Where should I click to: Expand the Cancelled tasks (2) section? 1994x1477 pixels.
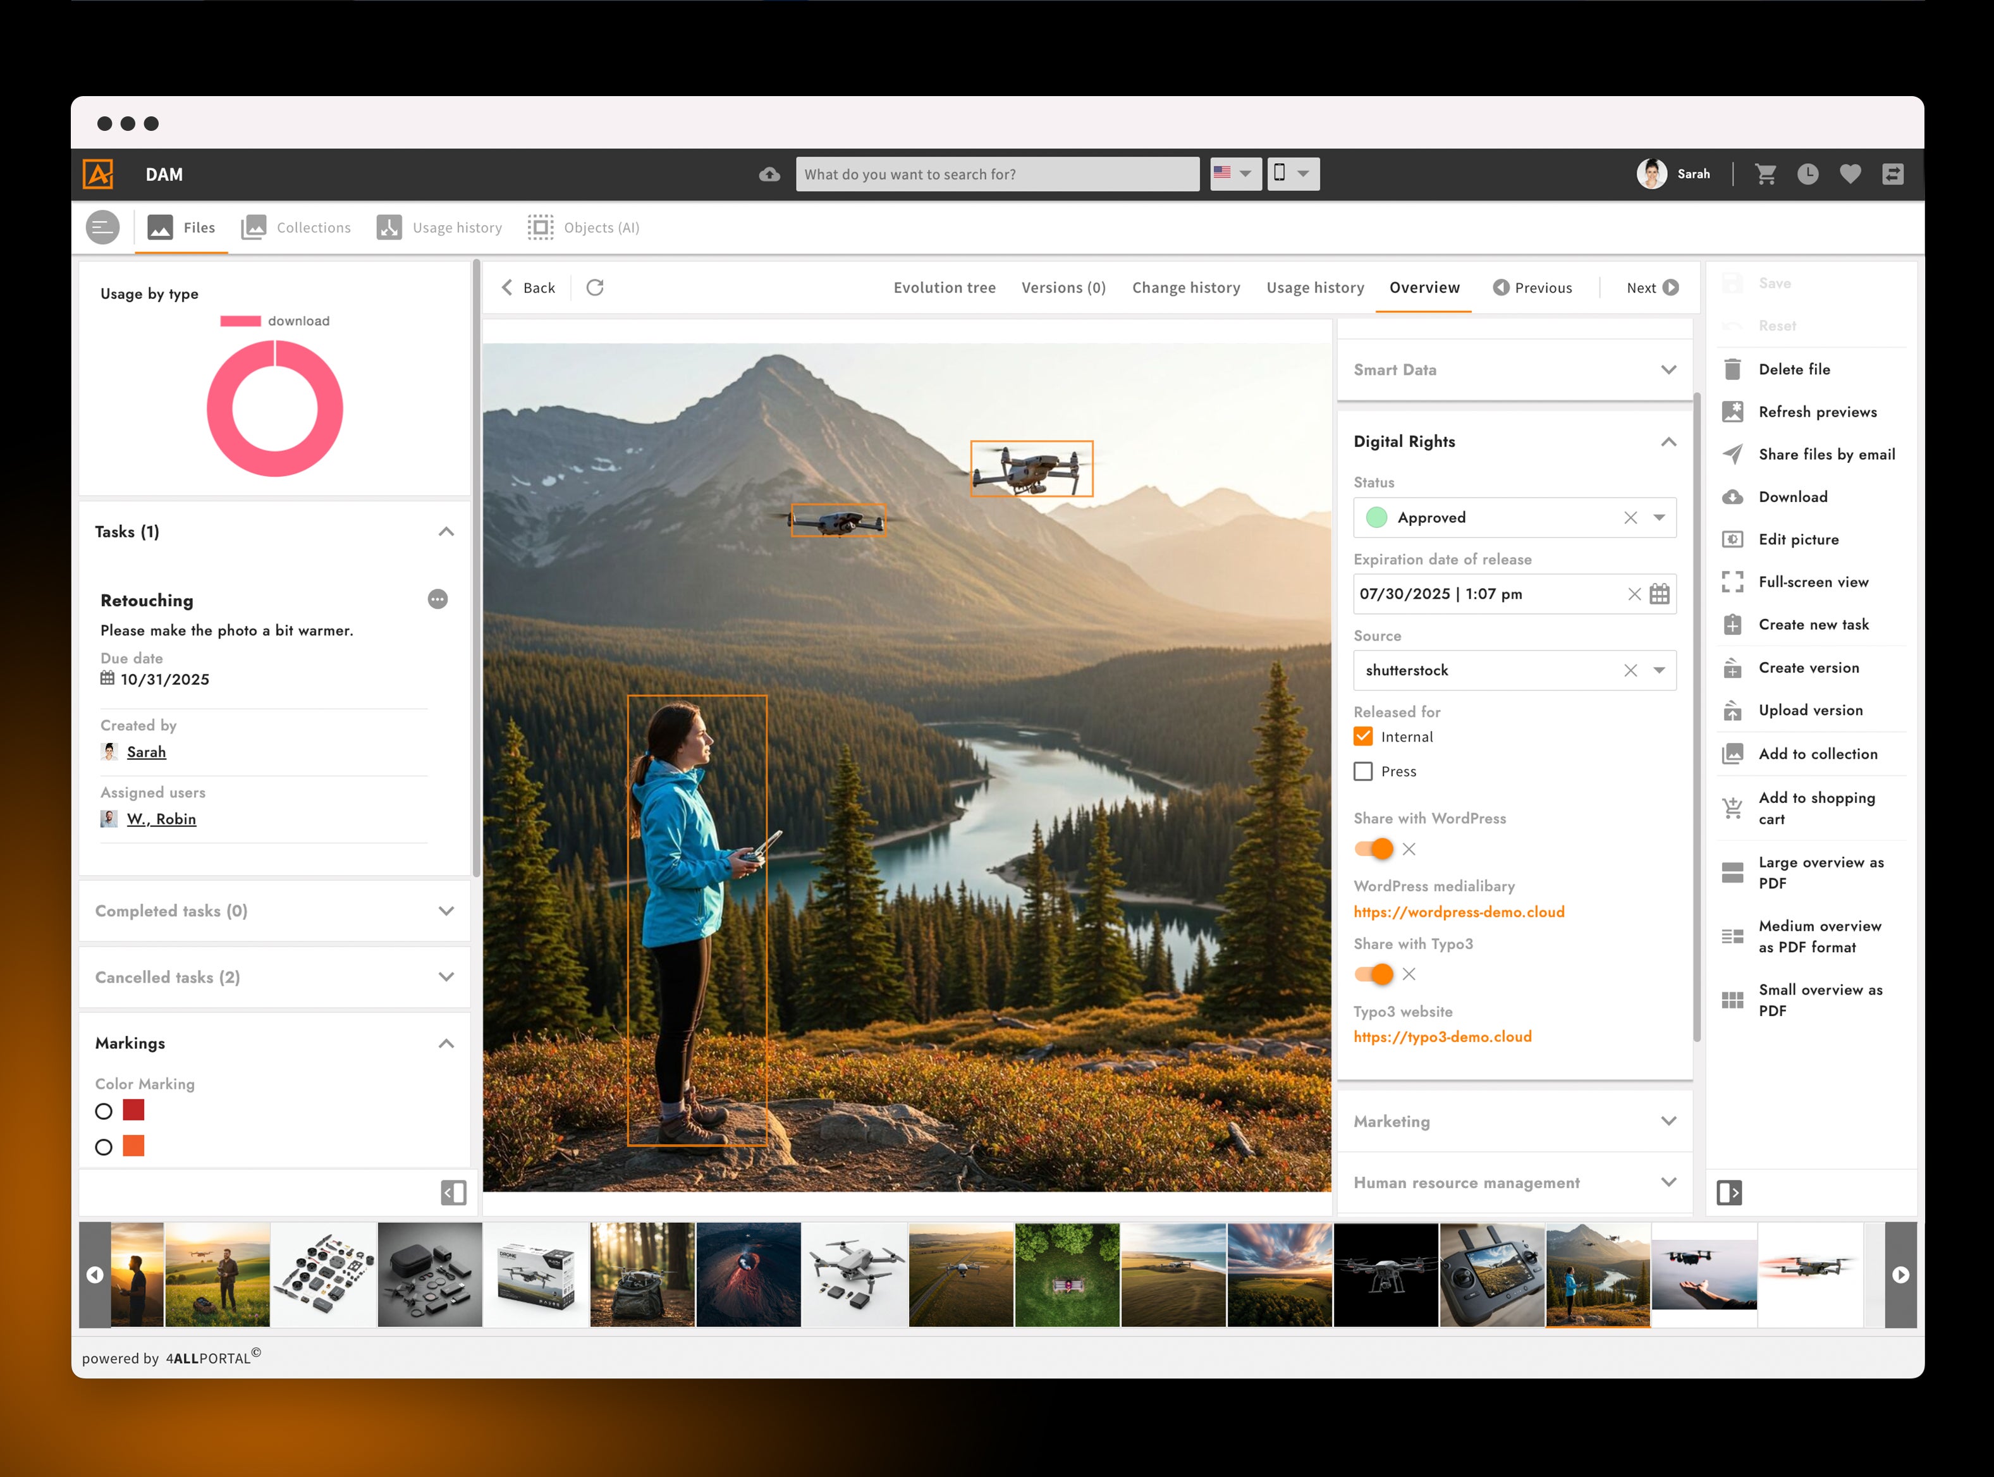(x=446, y=978)
